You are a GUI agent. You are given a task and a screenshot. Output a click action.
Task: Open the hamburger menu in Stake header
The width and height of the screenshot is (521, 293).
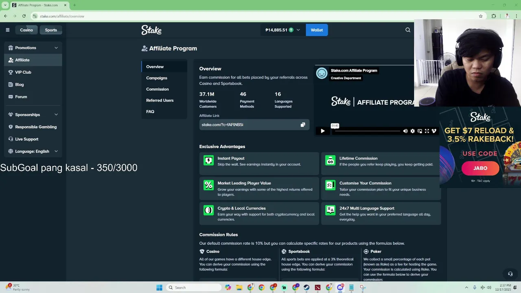click(x=7, y=30)
